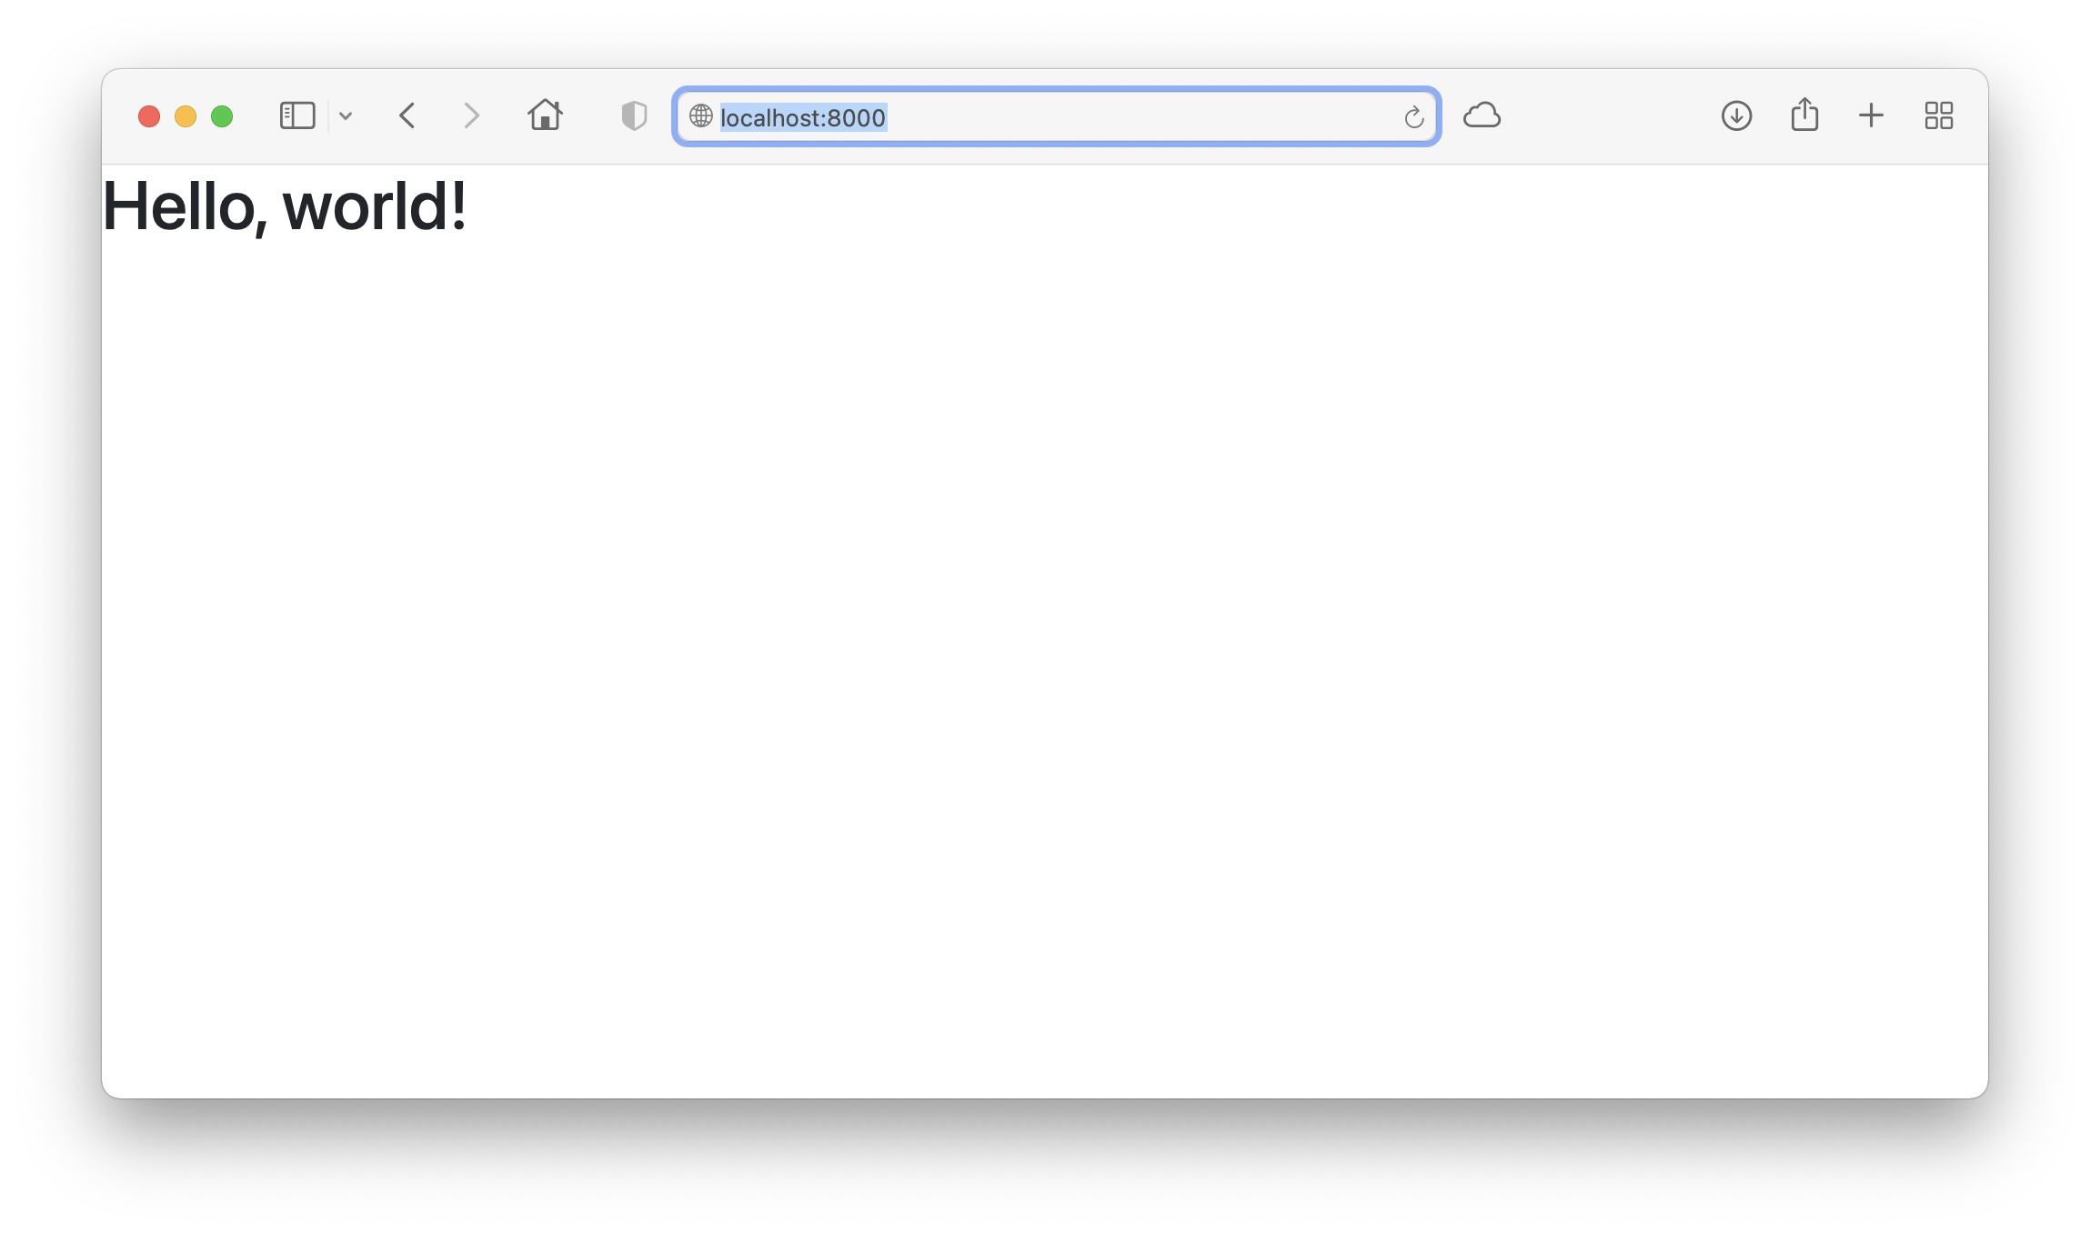Show the tab overview grid
The width and height of the screenshot is (2090, 1233).
1939,115
